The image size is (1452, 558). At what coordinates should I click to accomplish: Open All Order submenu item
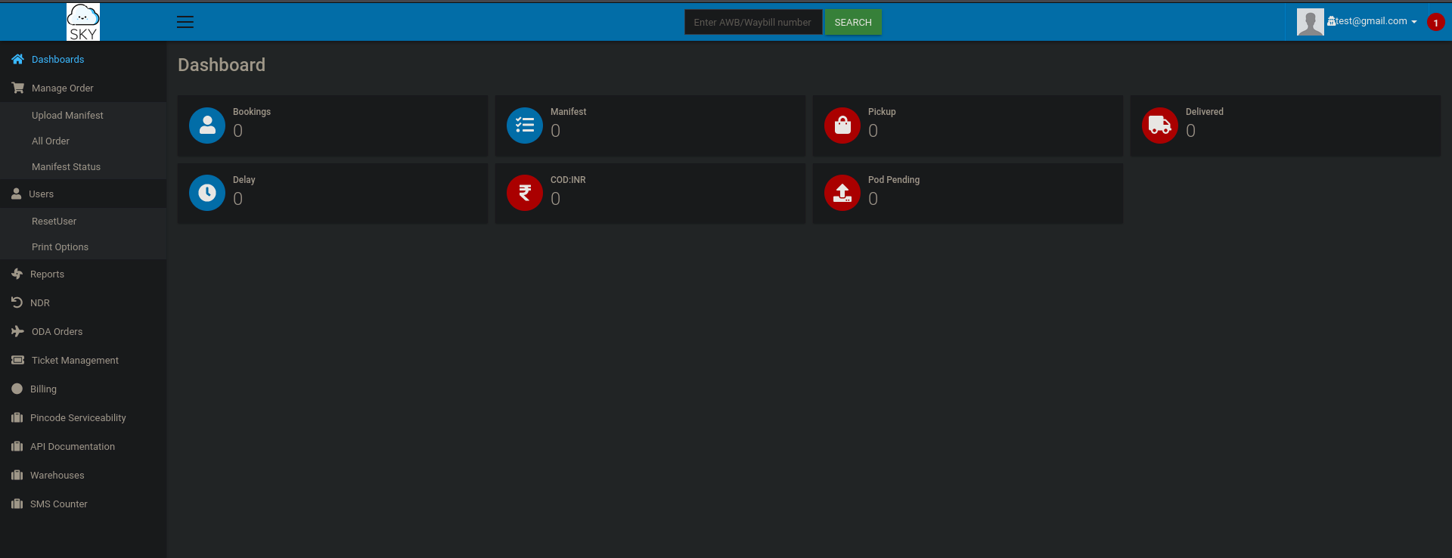click(83, 141)
